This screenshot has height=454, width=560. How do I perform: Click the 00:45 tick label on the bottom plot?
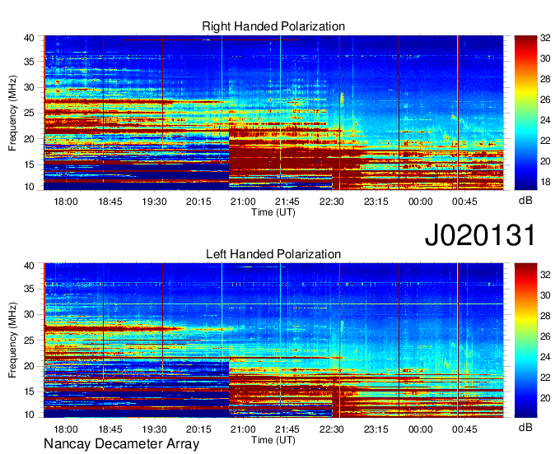coord(464,429)
